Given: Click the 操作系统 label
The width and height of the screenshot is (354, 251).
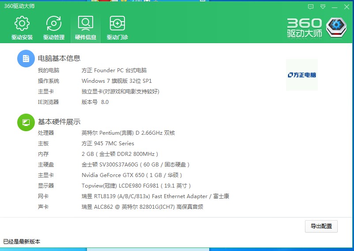Looking at the screenshot, I should [x=49, y=81].
